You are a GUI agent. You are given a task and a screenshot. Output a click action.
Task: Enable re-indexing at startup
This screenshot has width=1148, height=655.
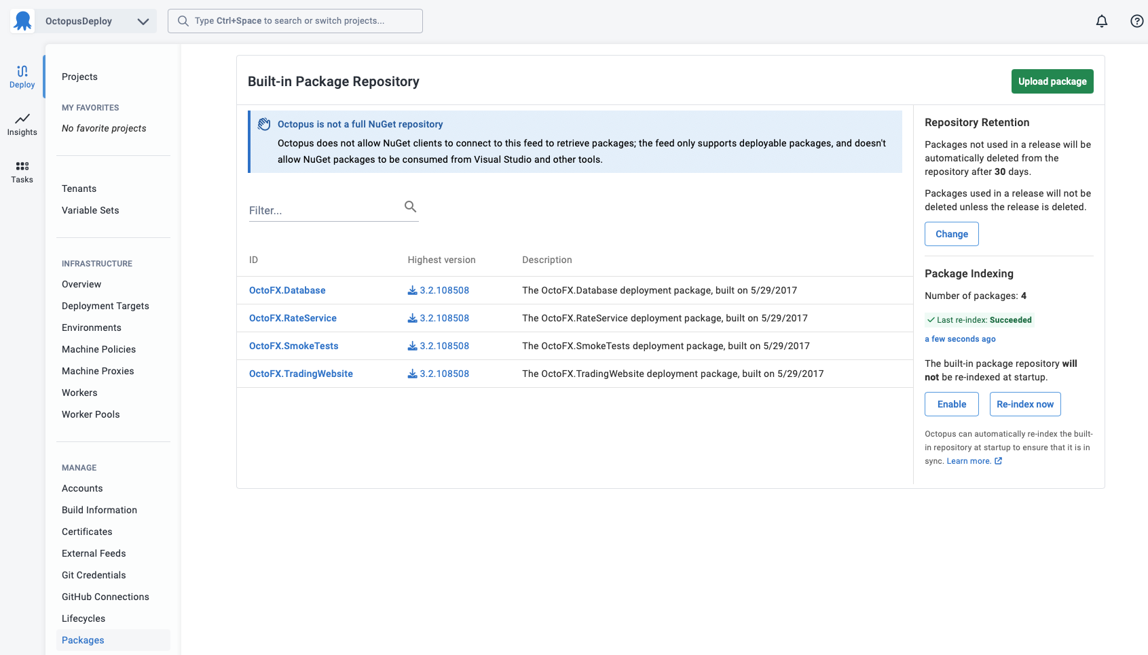tap(952, 404)
